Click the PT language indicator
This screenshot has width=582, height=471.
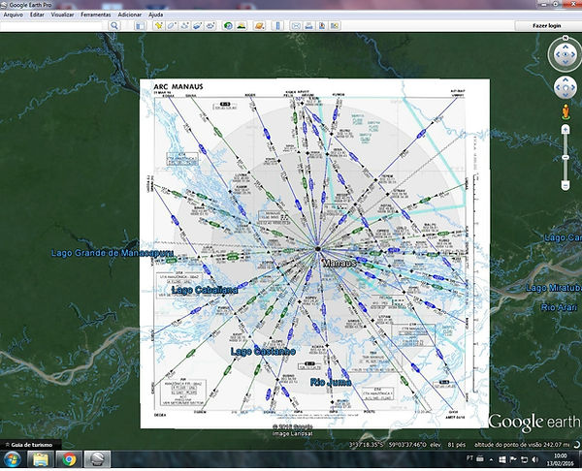(469, 458)
